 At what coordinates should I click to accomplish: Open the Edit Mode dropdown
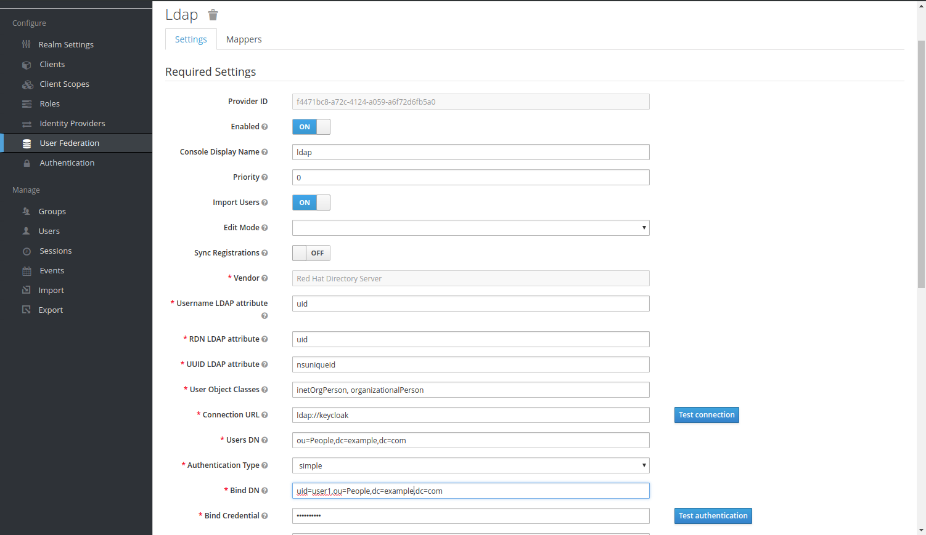tap(470, 228)
